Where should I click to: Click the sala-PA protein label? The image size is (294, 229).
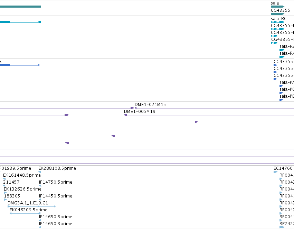coord(287,82)
